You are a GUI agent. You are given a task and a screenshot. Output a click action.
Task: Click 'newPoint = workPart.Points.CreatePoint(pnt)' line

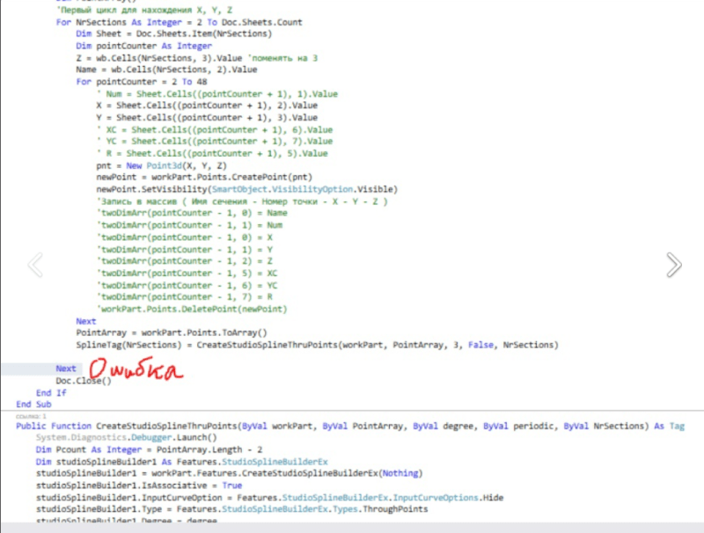coord(204,177)
